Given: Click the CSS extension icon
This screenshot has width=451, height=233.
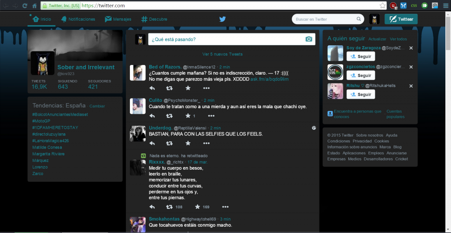Looking at the screenshot, I should coord(414,5).
